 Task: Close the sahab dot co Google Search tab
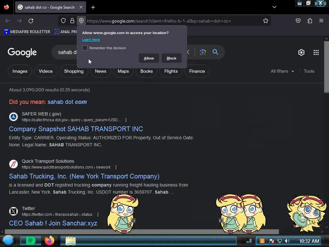[81, 7]
